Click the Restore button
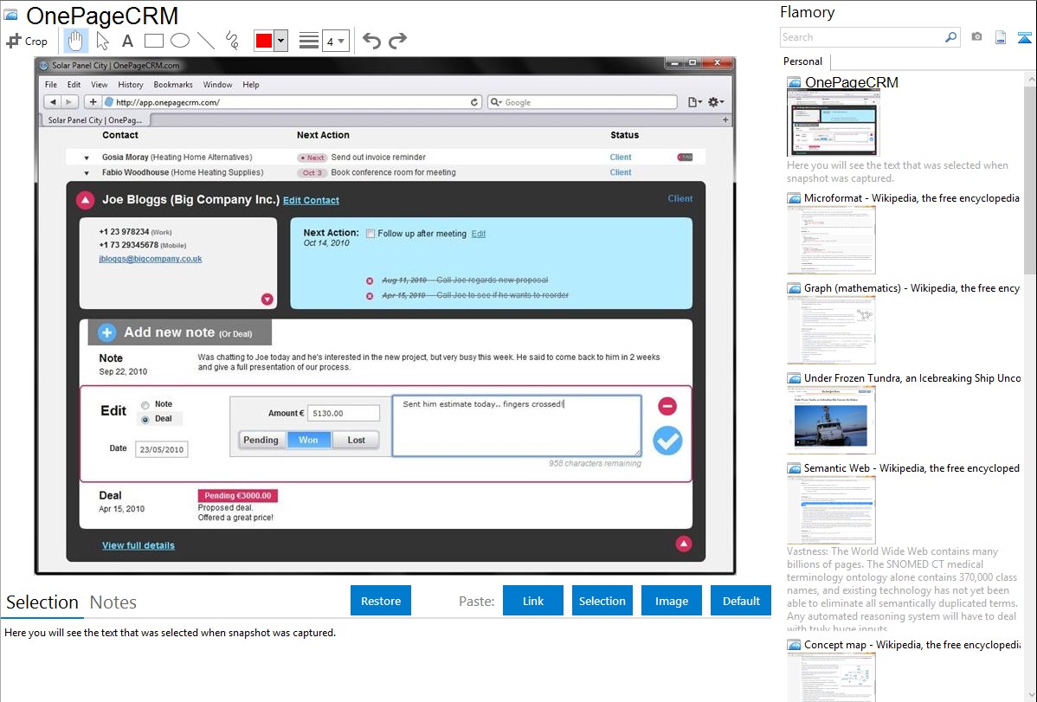 pyautogui.click(x=381, y=601)
